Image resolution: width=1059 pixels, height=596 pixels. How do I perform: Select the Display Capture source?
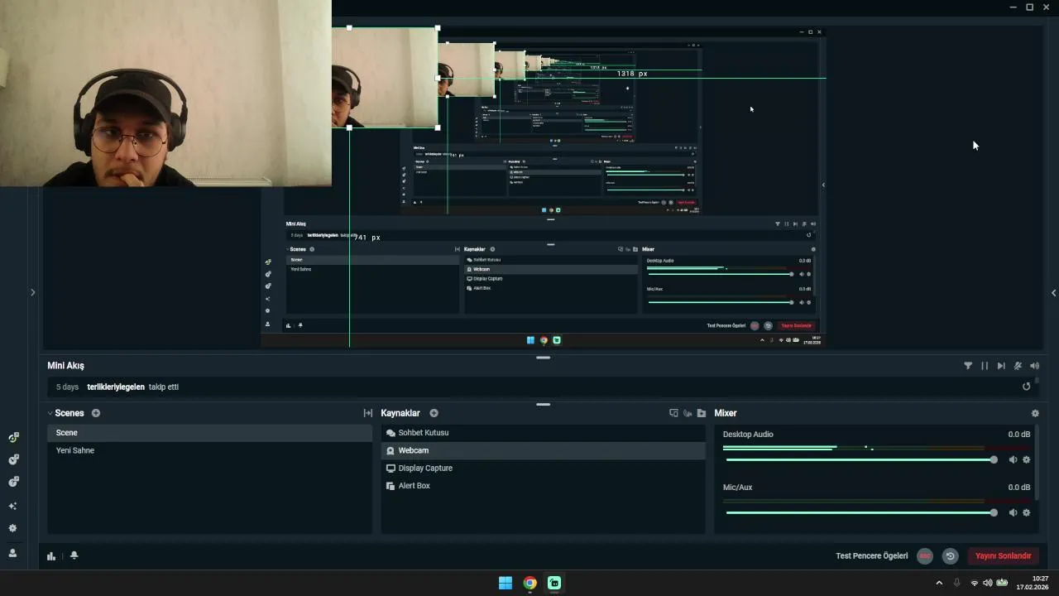click(544, 468)
